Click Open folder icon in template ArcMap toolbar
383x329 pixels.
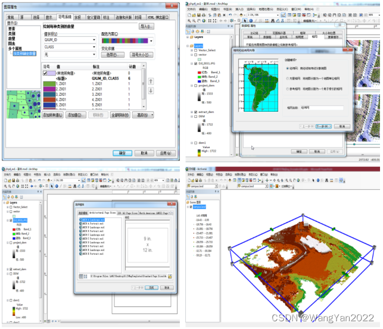10,180
